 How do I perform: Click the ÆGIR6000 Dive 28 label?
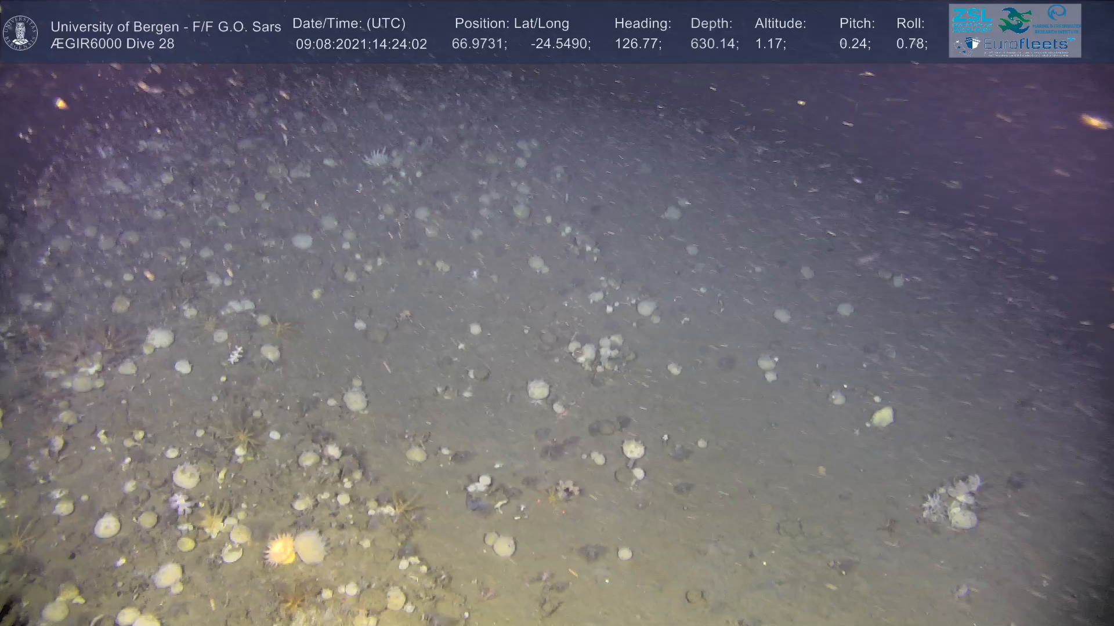tap(112, 44)
